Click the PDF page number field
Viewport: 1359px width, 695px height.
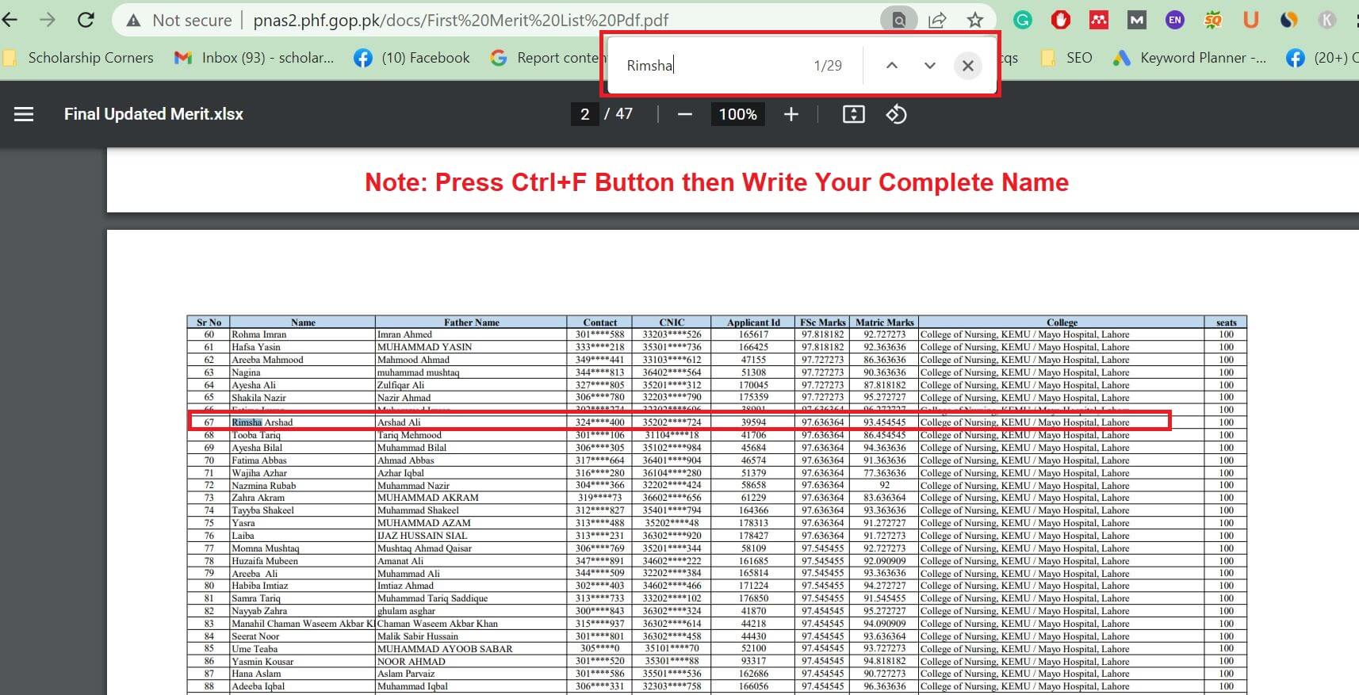coord(584,114)
